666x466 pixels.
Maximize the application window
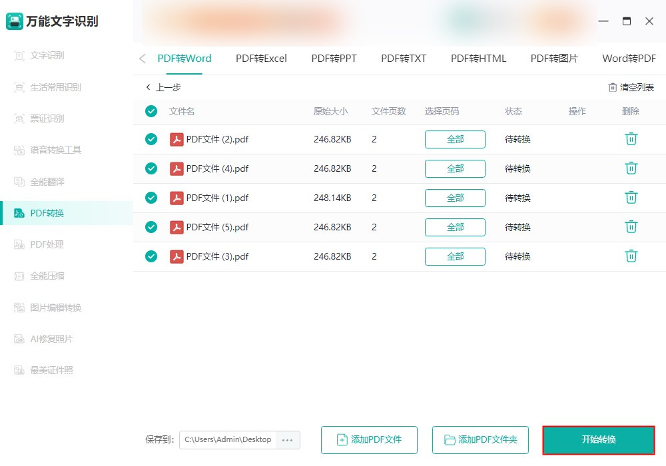[x=627, y=21]
